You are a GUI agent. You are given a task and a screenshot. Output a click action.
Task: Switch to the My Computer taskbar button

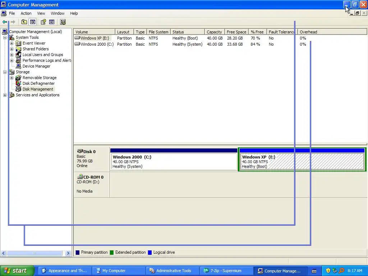pyautogui.click(x=118, y=271)
